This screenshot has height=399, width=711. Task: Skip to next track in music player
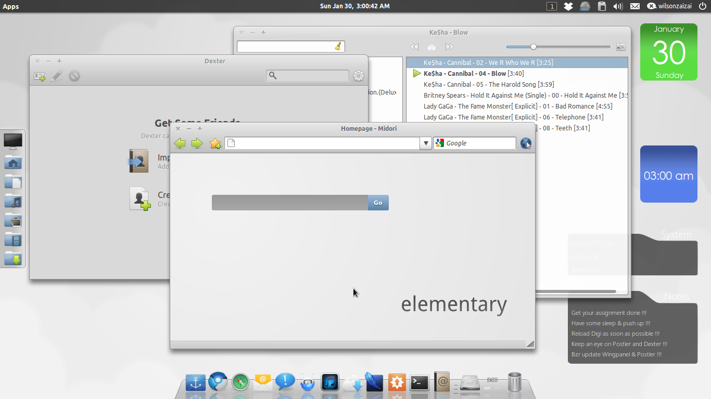click(x=450, y=47)
